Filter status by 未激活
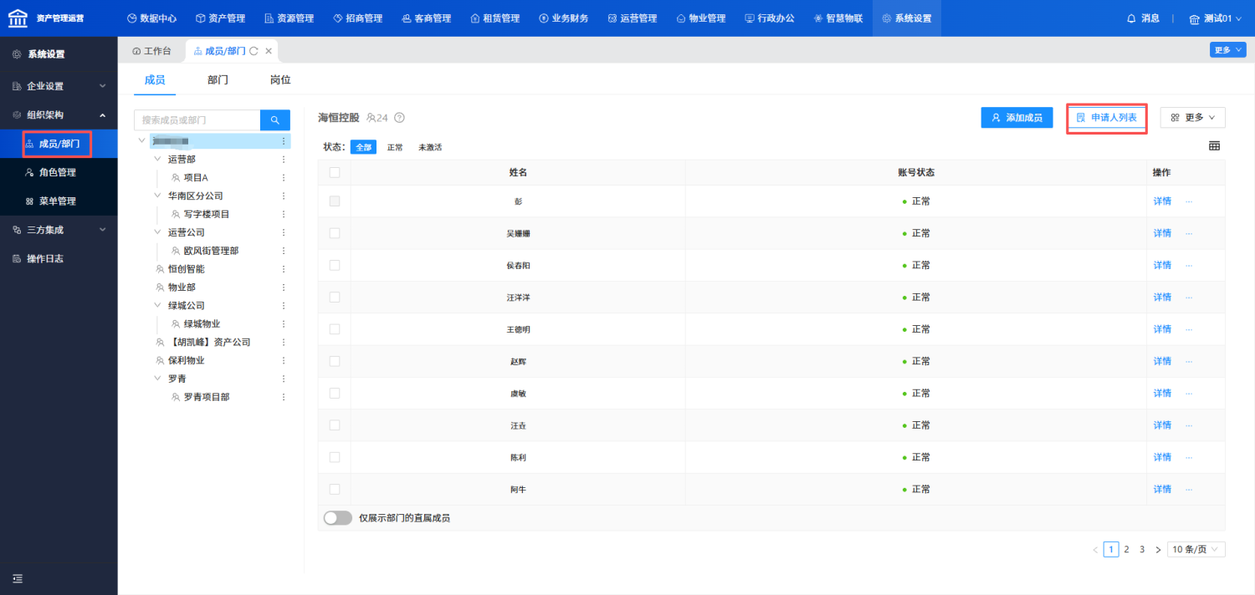1255x595 pixels. tap(430, 147)
